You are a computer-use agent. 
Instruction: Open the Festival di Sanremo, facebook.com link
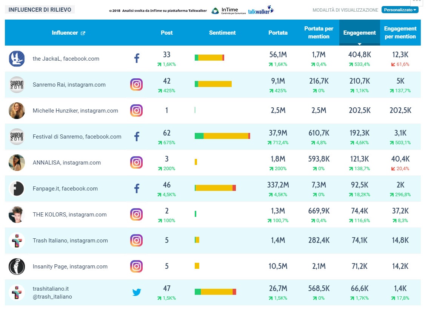tap(77, 136)
